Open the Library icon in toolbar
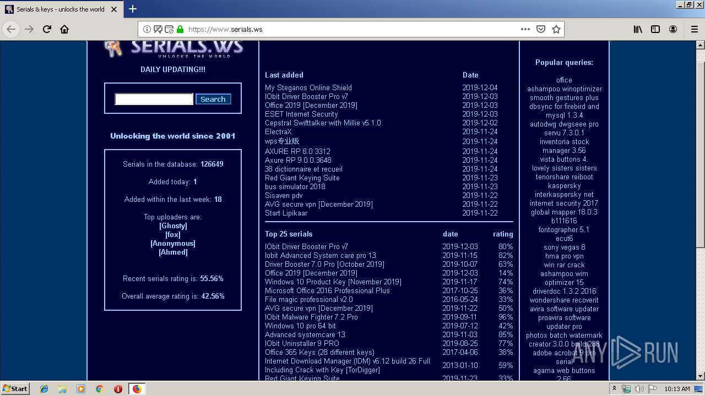This screenshot has height=396, width=705. [638, 29]
